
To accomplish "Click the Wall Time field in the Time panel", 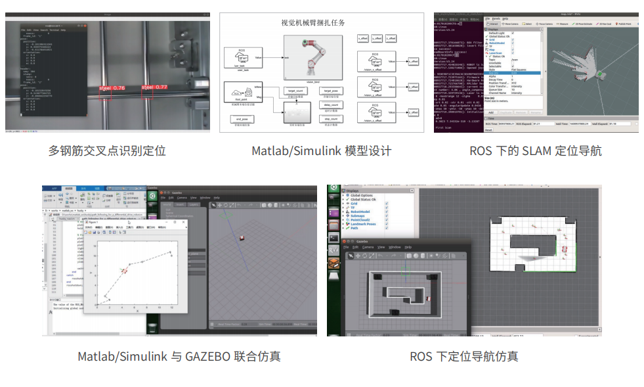I will point(580,124).
